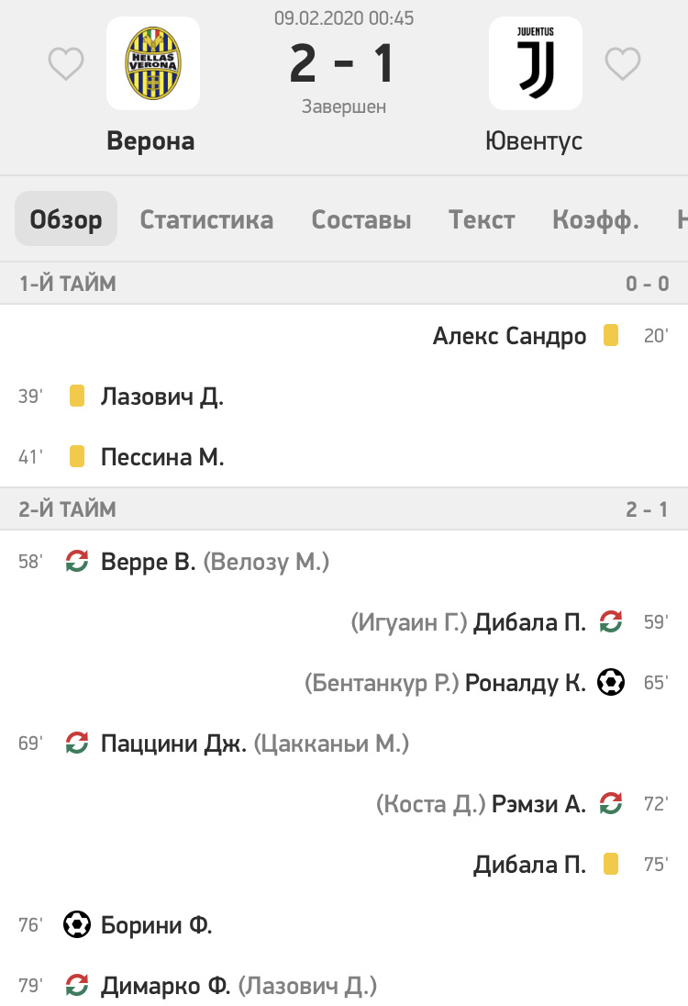The height and width of the screenshot is (1006, 688).
Task: Go to the Коэфф. tab
Action: click(595, 220)
